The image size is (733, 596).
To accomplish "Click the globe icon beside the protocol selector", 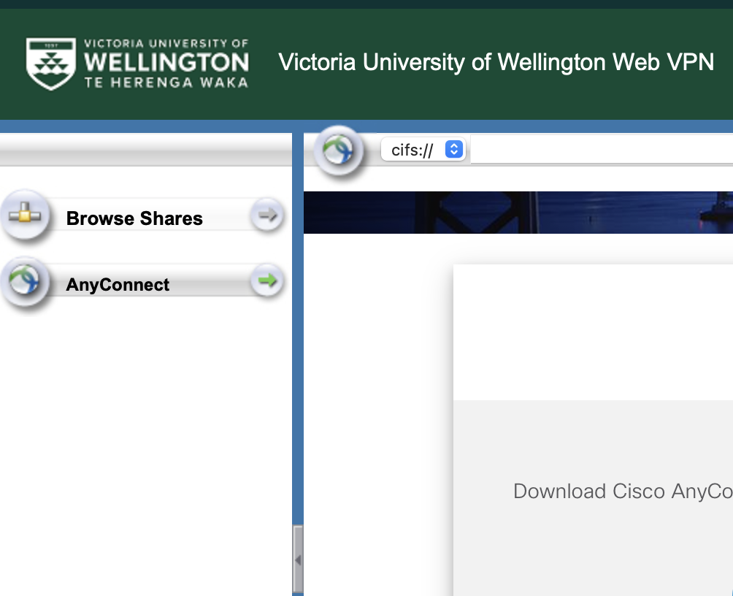I will [337, 151].
